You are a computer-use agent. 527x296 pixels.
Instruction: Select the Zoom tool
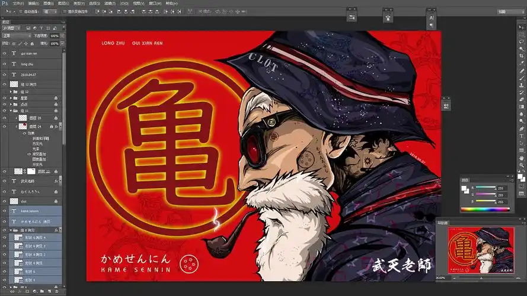(521, 165)
